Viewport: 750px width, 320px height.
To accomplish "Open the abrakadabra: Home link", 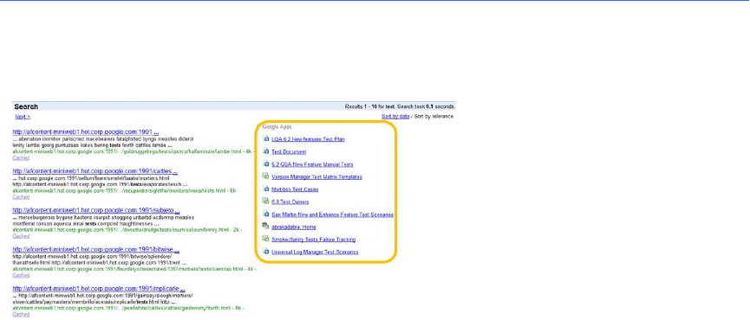I will (x=294, y=227).
